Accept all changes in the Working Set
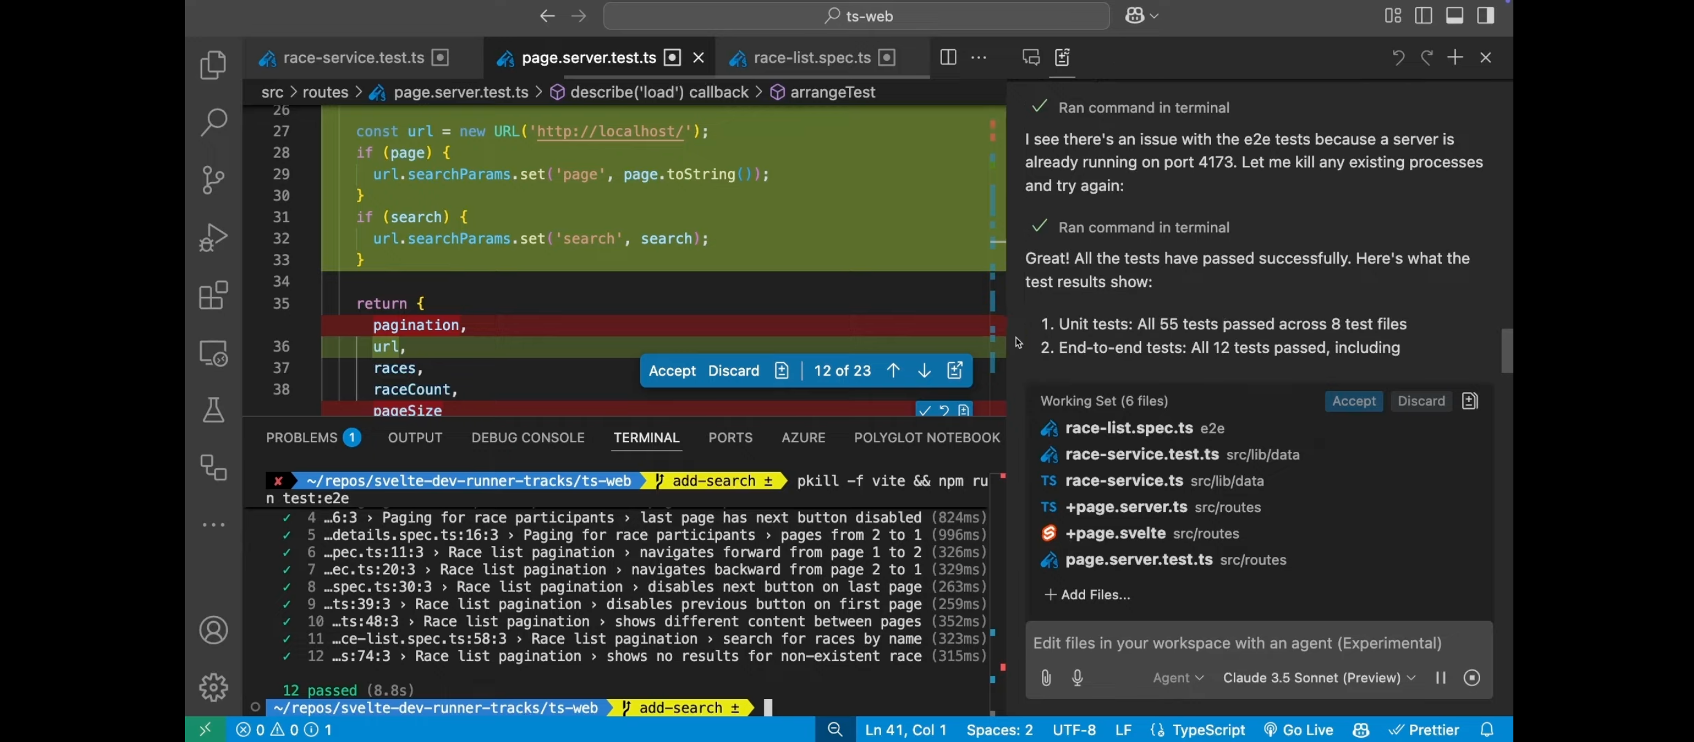1694x742 pixels. (x=1353, y=401)
